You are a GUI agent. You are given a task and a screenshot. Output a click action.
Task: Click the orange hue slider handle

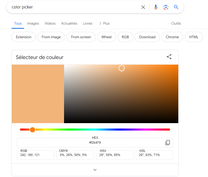tap(33, 130)
